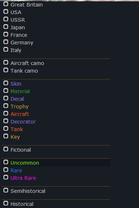Screen dimensions: 139x208
Task: Toggle the Tank camo filter
Action: coord(6,70)
